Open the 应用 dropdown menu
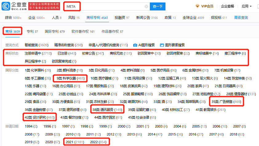 pos(246,6)
